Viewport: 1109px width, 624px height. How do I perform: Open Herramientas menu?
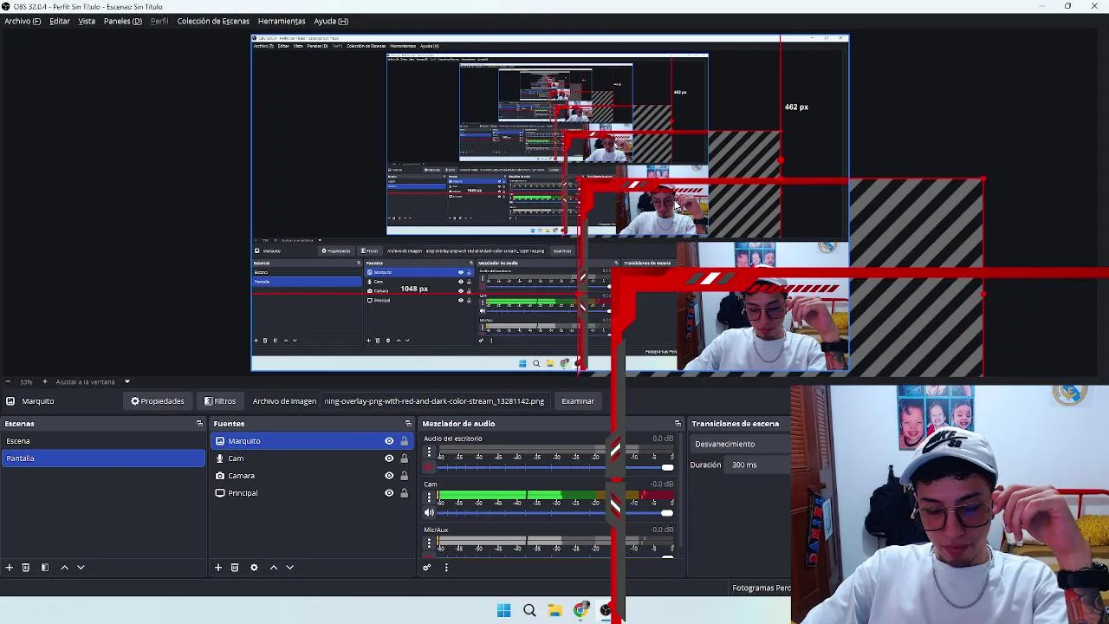pyautogui.click(x=282, y=21)
